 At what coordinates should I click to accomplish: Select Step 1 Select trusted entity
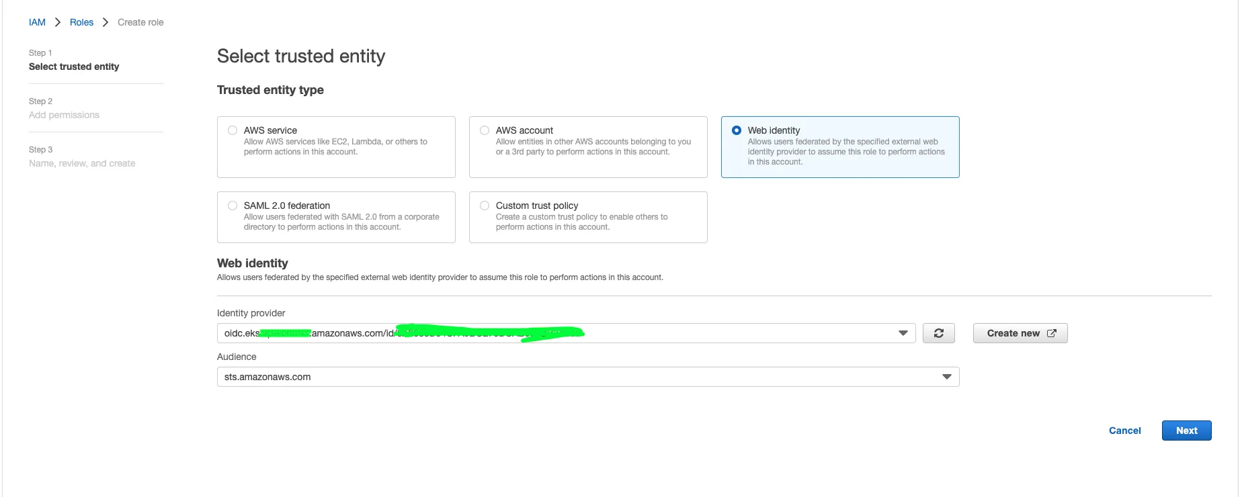pyautogui.click(x=74, y=66)
